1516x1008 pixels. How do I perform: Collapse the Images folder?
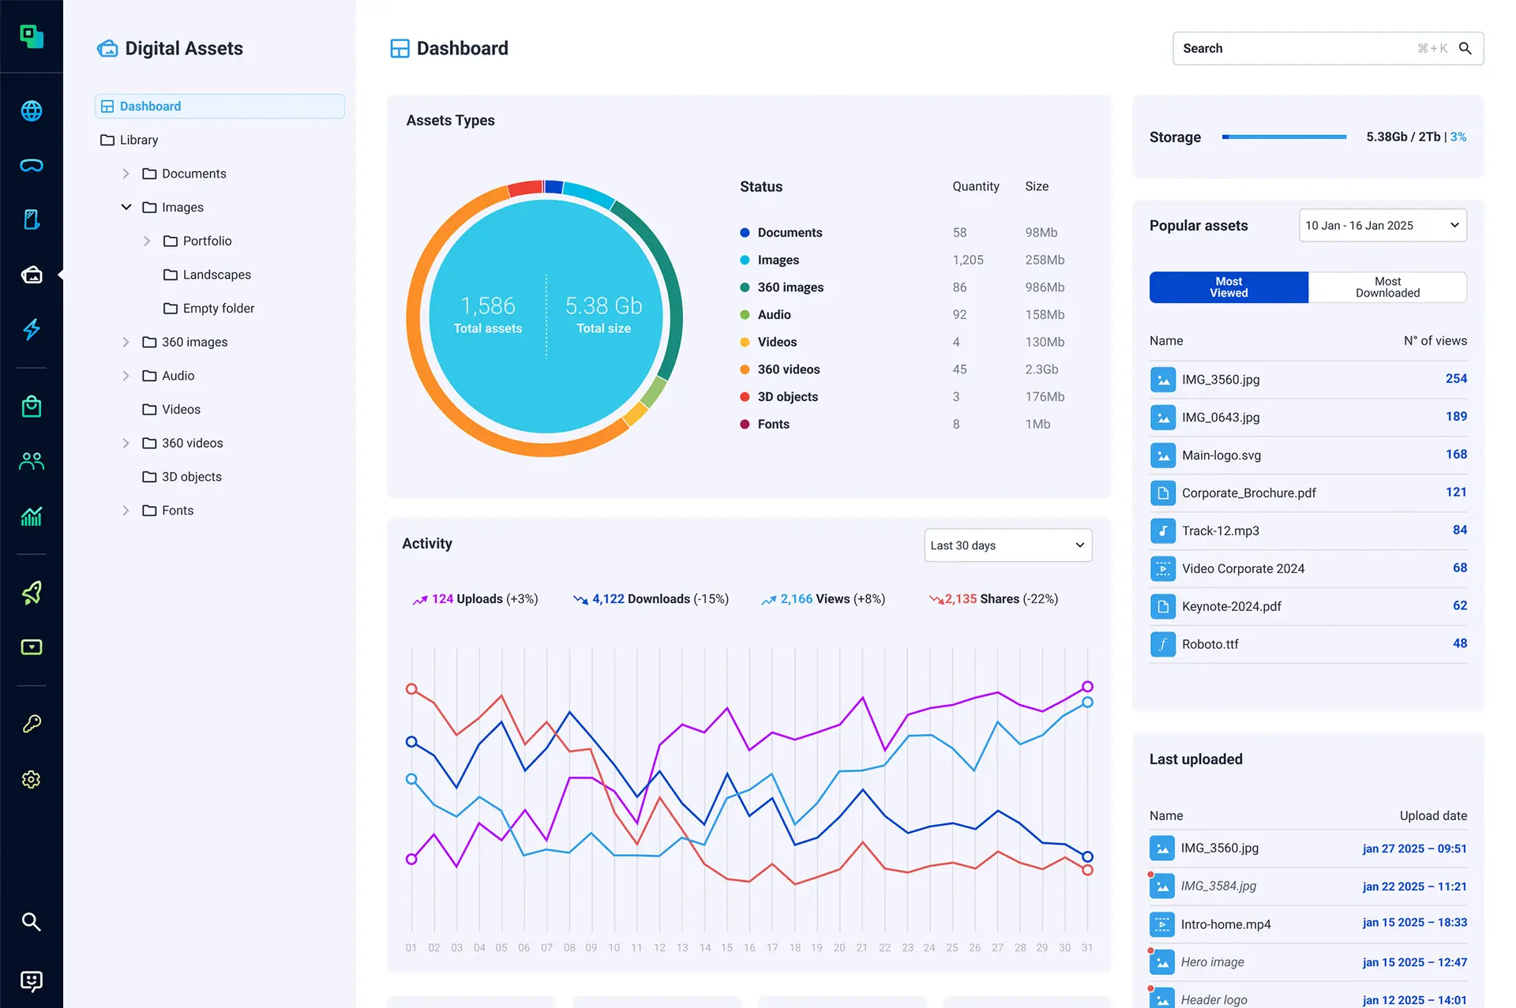pos(126,207)
